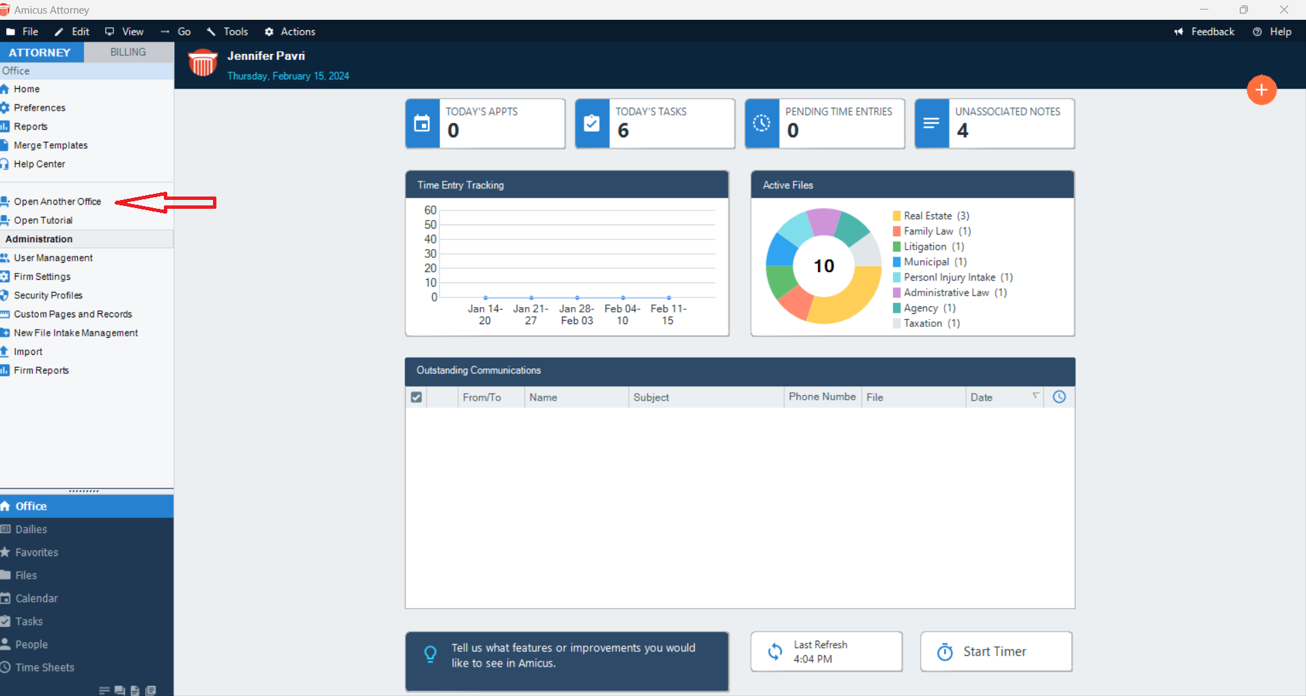This screenshot has height=696, width=1306.
Task: Click the Administration section header
Action: 87,240
